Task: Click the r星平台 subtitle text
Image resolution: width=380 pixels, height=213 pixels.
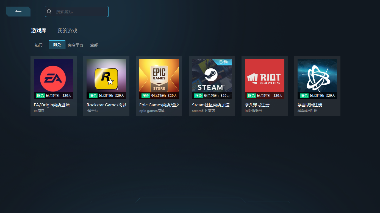Action: (x=92, y=111)
